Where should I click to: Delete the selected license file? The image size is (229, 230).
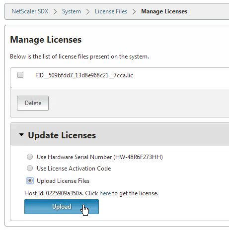[33, 103]
